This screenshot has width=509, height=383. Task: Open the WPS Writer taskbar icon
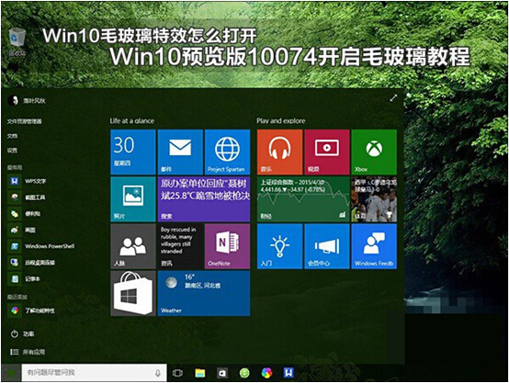288,373
